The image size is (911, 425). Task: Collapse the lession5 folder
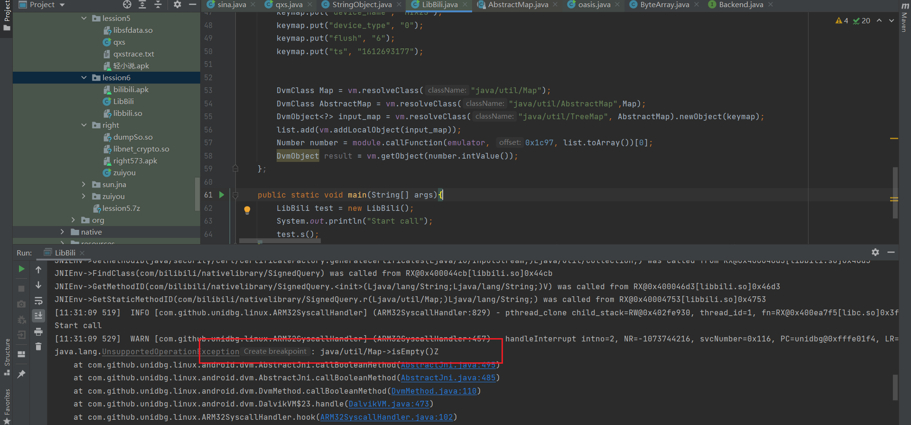tap(84, 18)
